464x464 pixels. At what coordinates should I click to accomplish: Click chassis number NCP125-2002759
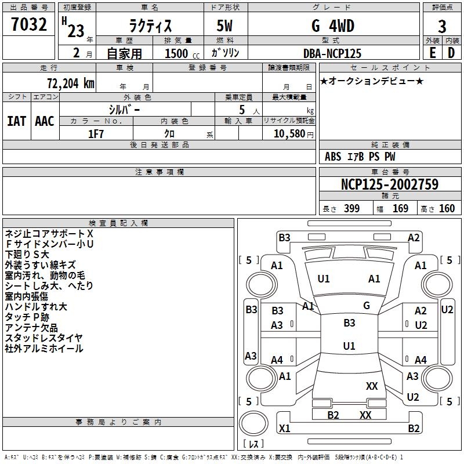389,184
